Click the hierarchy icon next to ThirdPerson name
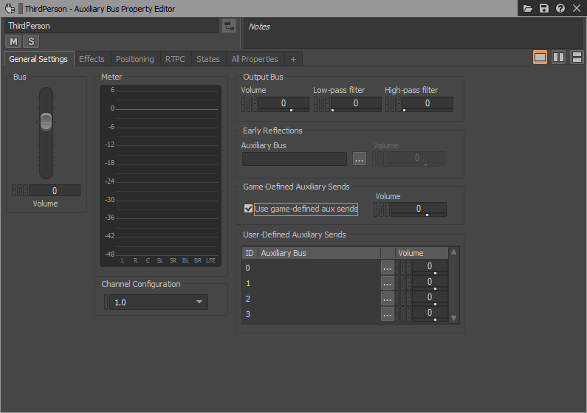 229,26
